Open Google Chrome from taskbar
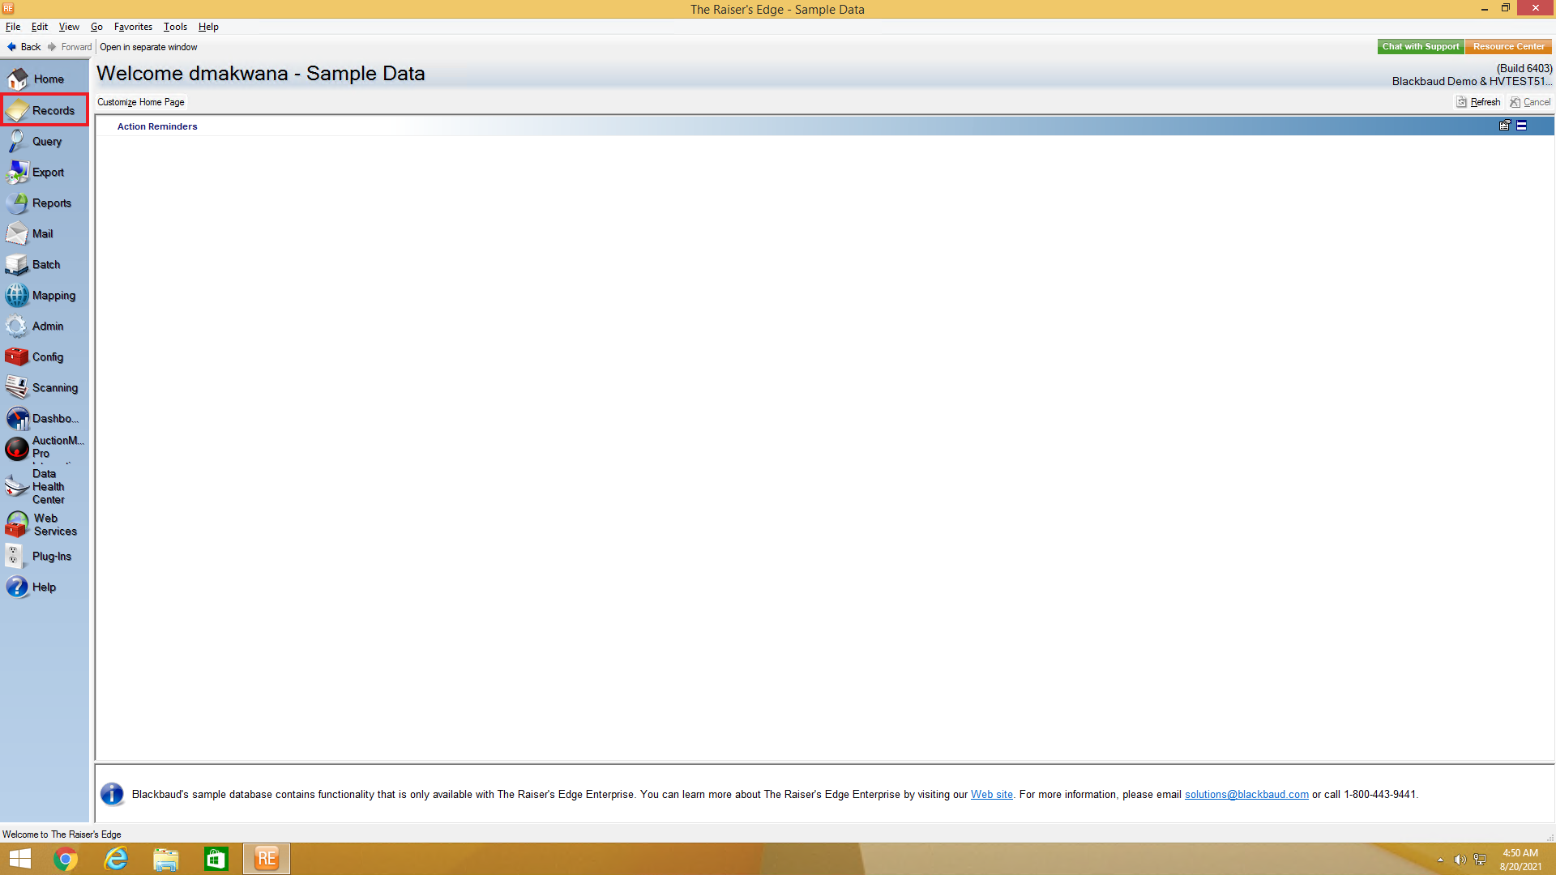 [x=66, y=859]
